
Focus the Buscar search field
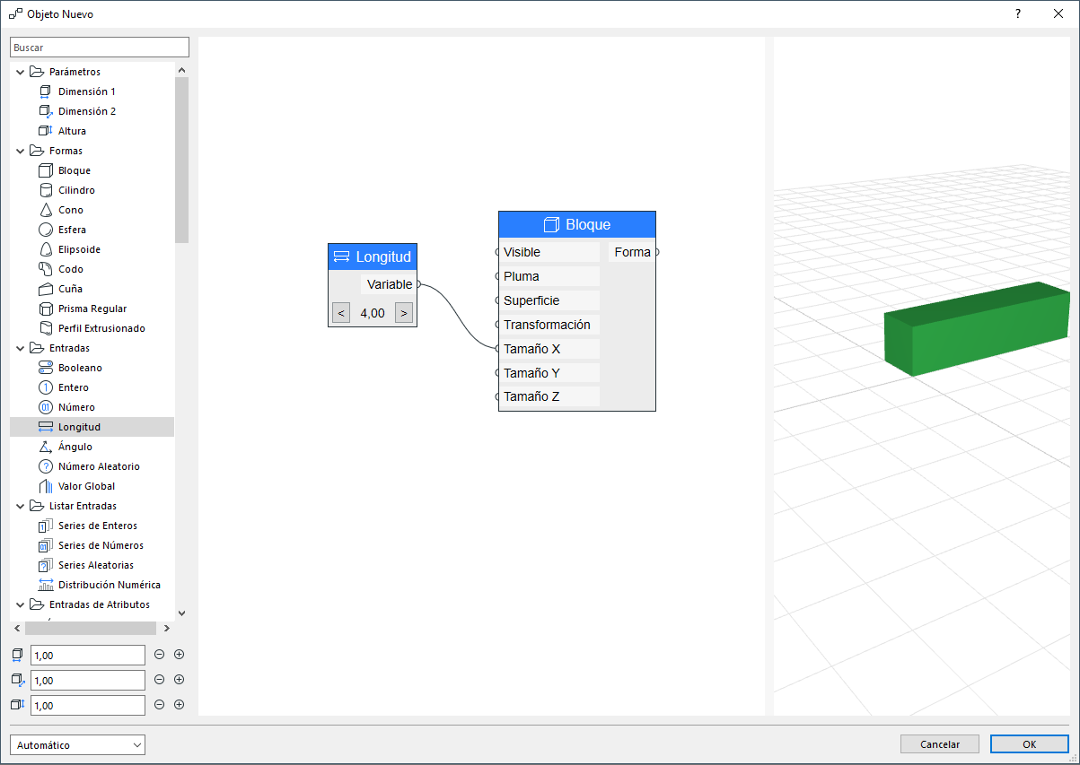pyautogui.click(x=100, y=48)
